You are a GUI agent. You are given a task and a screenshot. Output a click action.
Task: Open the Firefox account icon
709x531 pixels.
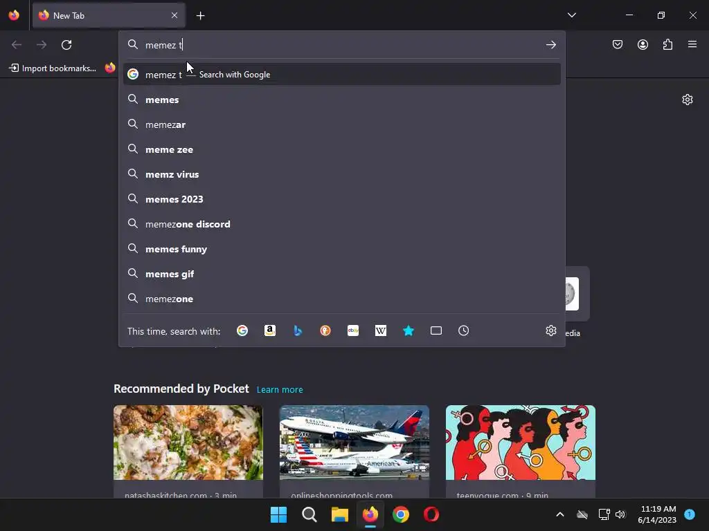click(x=643, y=44)
